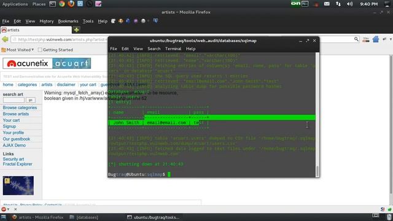Click the search art text field
Image resolution: width=393 pixels, height=221 pixels.
pyautogui.click(x=14, y=100)
